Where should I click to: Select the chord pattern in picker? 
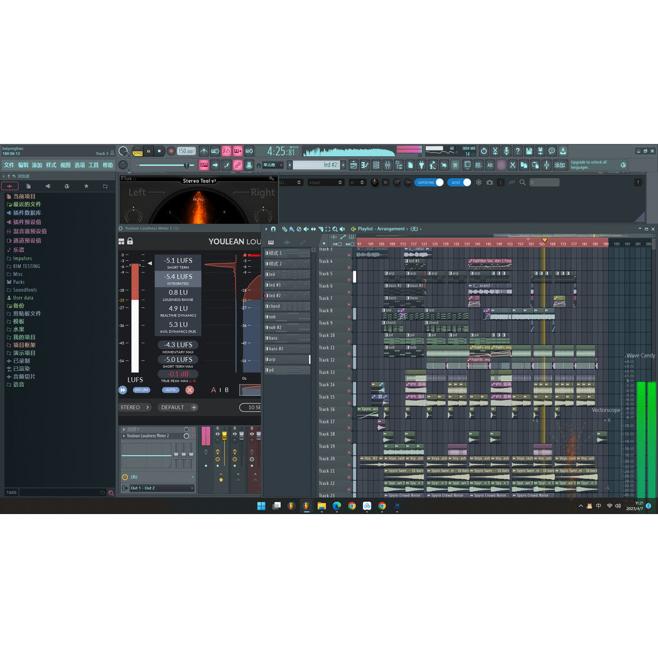tap(287, 307)
